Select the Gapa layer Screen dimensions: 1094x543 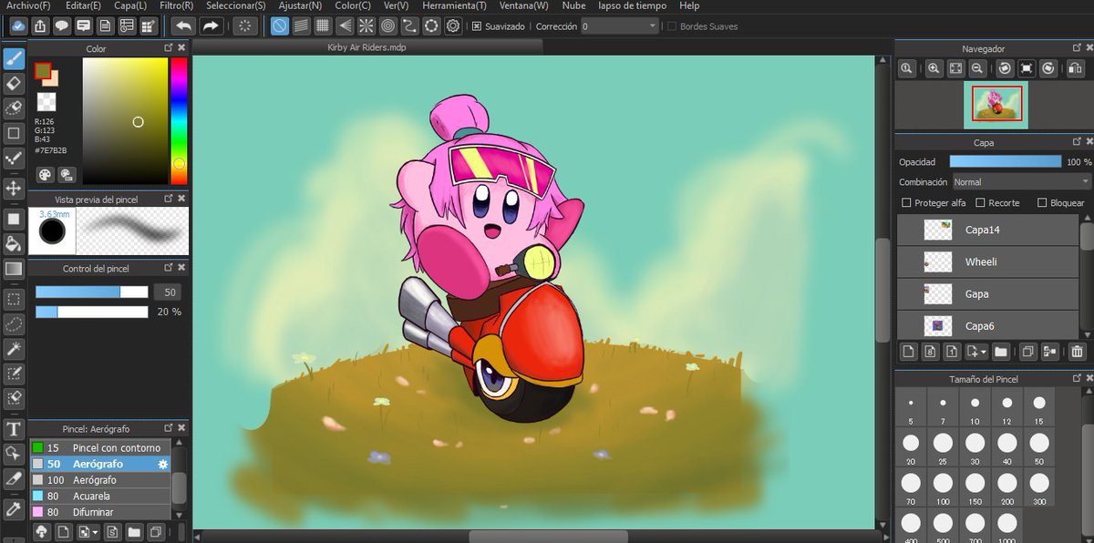click(987, 293)
